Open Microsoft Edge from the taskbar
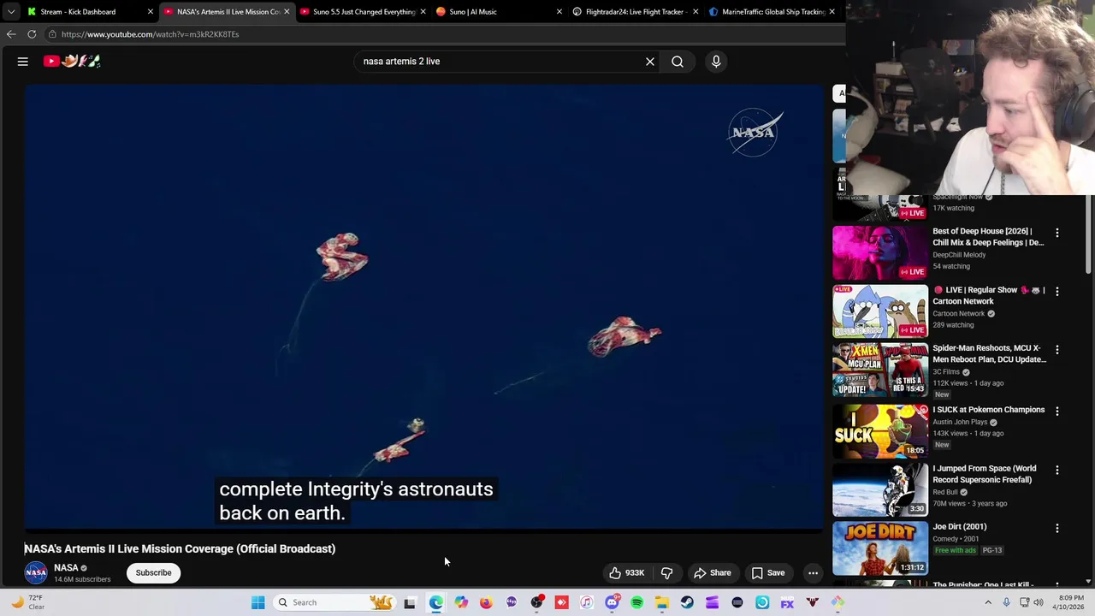This screenshot has width=1095, height=616. [435, 603]
